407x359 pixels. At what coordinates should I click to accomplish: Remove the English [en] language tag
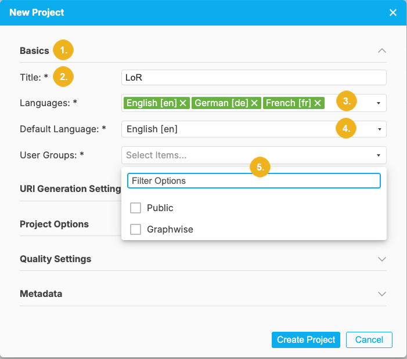pyautogui.click(x=183, y=103)
